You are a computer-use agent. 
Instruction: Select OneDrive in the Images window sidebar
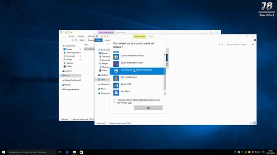pyautogui.click(x=103, y=75)
